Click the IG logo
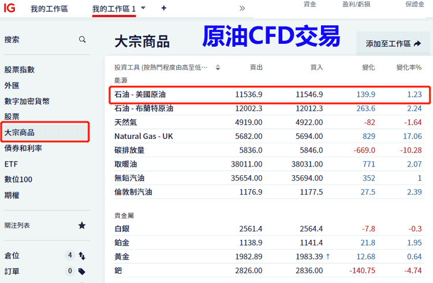This screenshot has width=433, height=283. click(9, 8)
